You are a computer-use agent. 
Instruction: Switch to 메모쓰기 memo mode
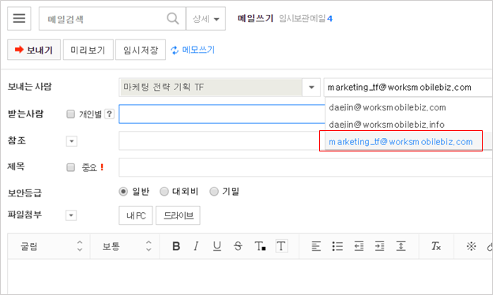point(193,50)
